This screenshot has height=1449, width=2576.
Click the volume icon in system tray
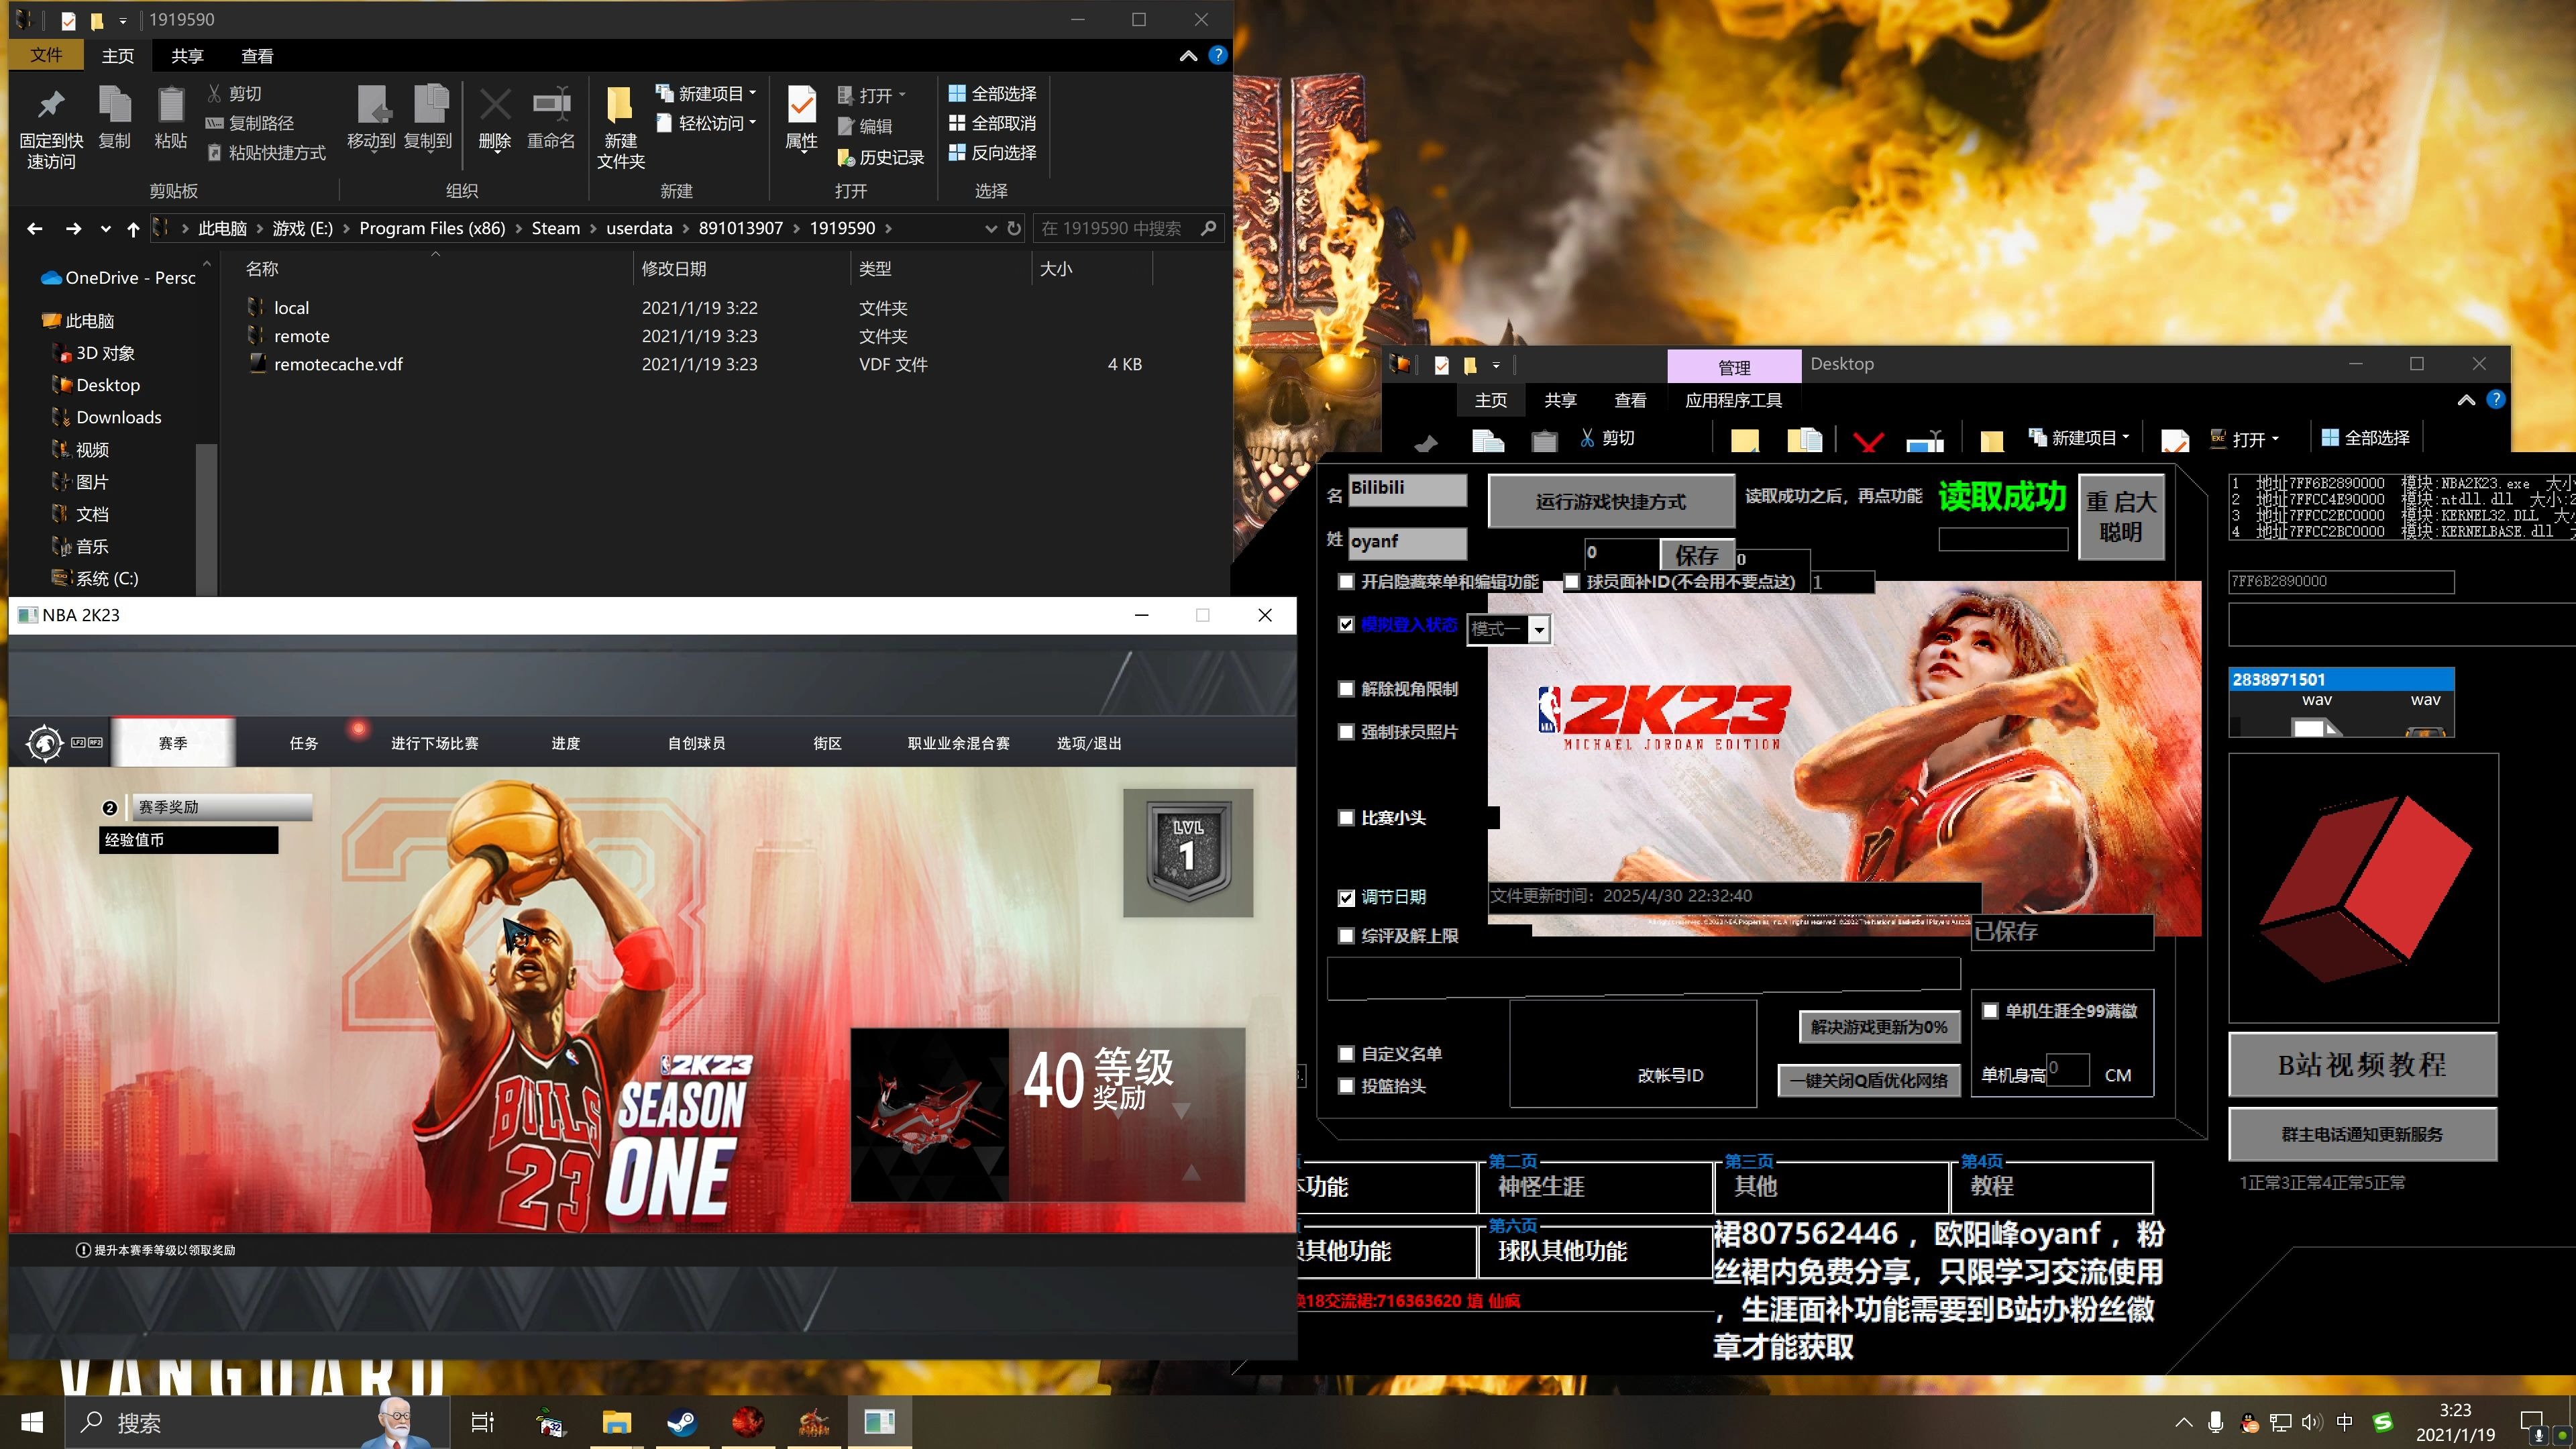(x=2312, y=1422)
